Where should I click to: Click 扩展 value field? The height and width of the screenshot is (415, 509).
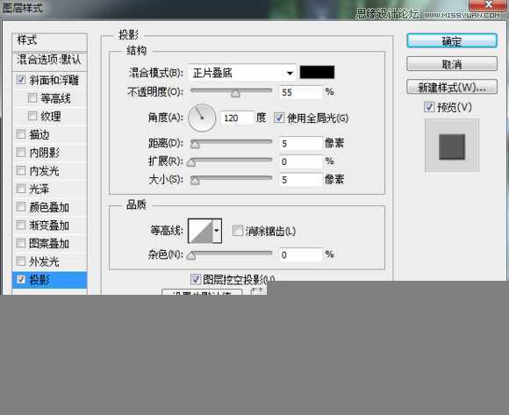[301, 161]
